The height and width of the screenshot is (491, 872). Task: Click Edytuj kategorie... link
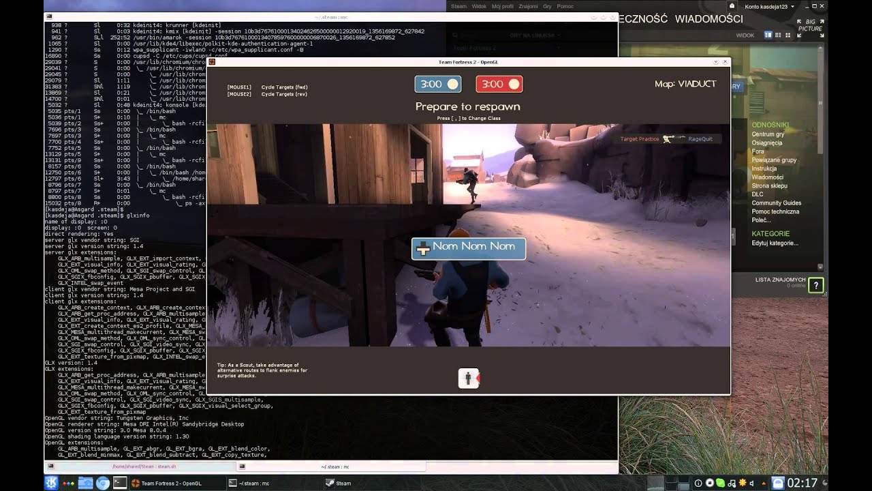(775, 243)
